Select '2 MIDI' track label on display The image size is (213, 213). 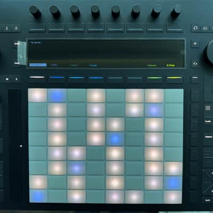point(54,65)
